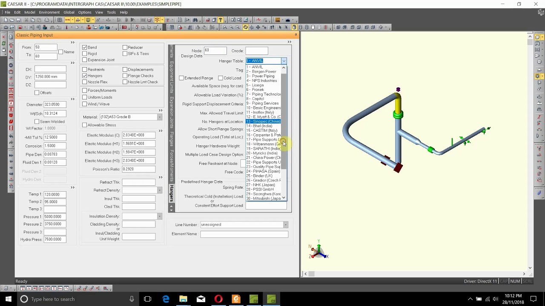This screenshot has height=306, width=545.
Task: Open the Environment menu
Action: point(49,12)
